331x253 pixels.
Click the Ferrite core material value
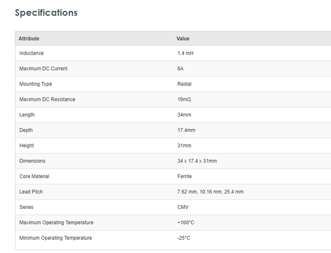(184, 176)
